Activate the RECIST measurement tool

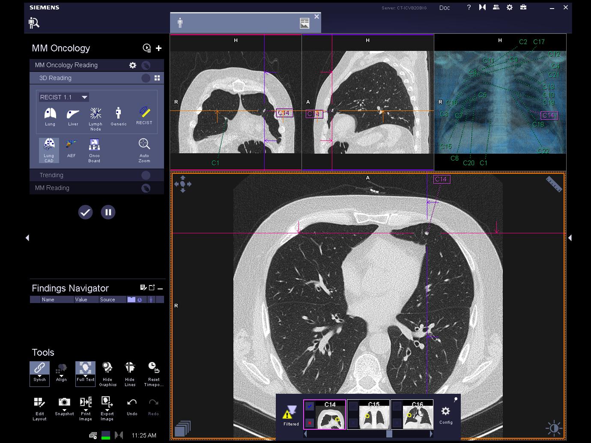coord(144,113)
